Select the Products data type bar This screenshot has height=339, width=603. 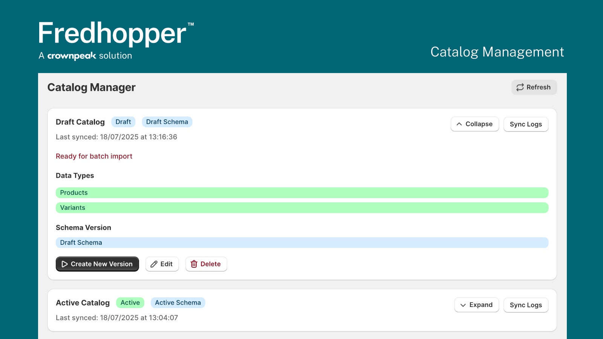point(302,192)
